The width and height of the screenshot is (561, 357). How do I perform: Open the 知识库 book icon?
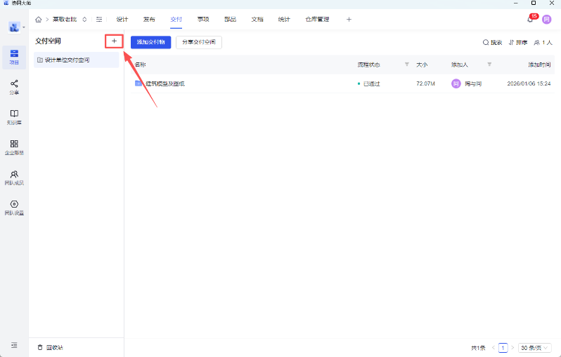coord(14,116)
